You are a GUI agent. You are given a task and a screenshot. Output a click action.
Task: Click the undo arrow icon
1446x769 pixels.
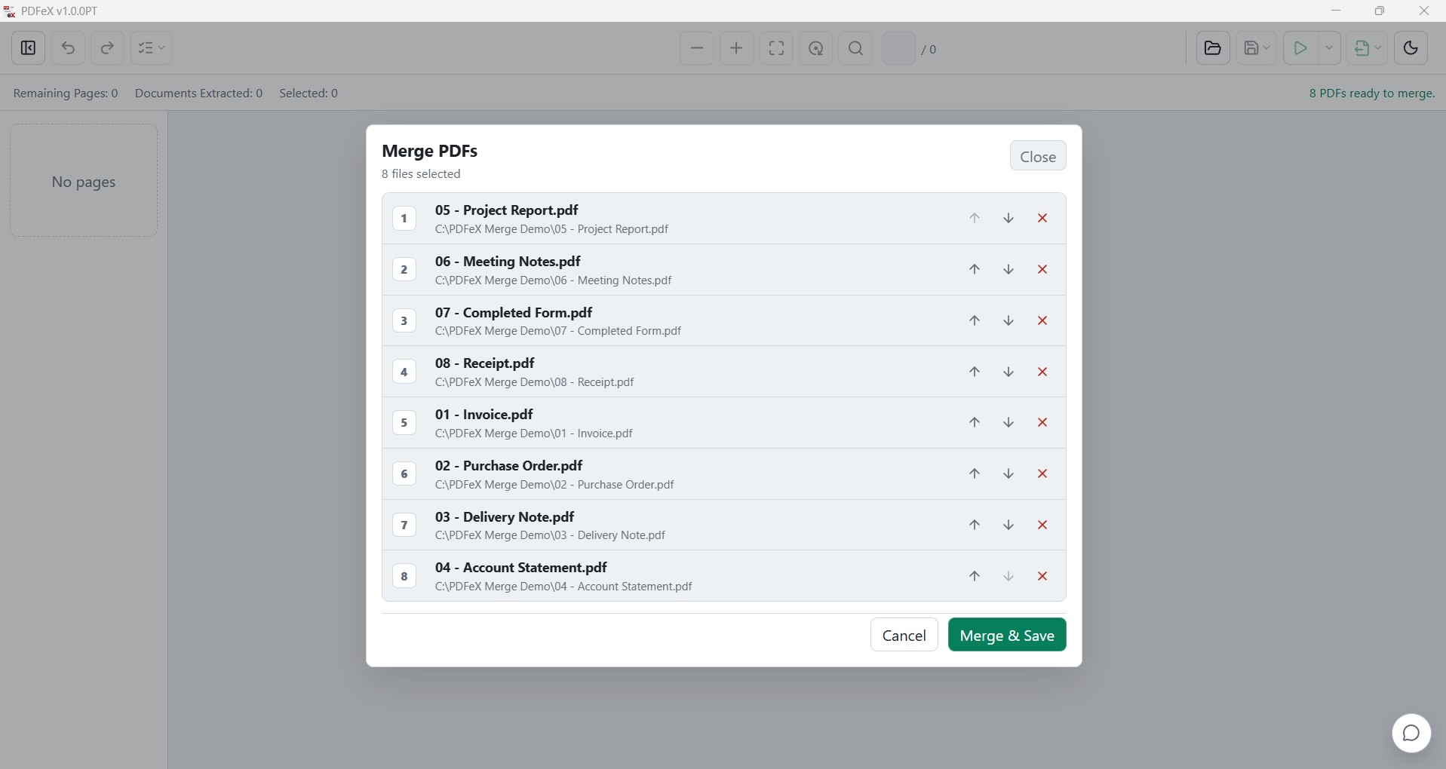point(68,48)
